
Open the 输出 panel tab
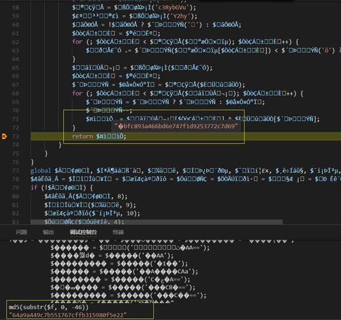(x=49, y=232)
